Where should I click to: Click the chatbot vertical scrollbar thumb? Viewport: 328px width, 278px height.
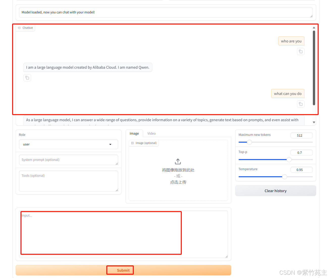314,68
